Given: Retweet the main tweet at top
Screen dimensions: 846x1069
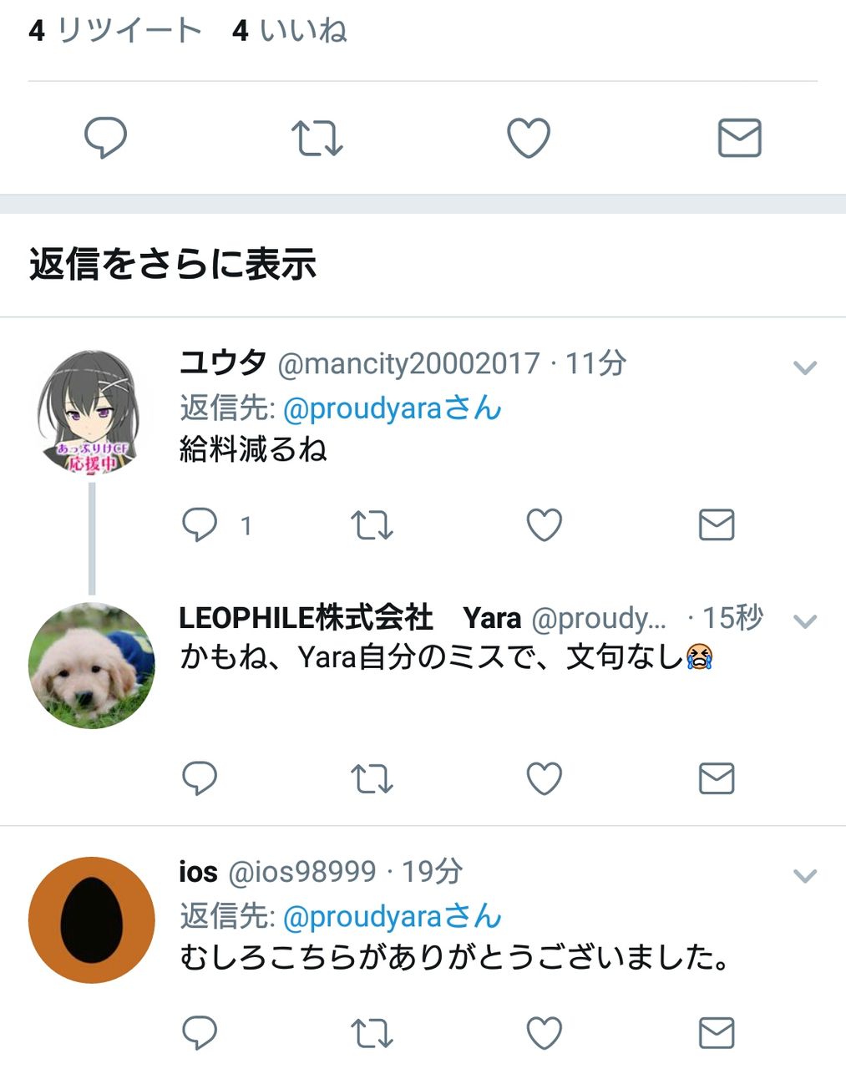Looking at the screenshot, I should [x=317, y=138].
